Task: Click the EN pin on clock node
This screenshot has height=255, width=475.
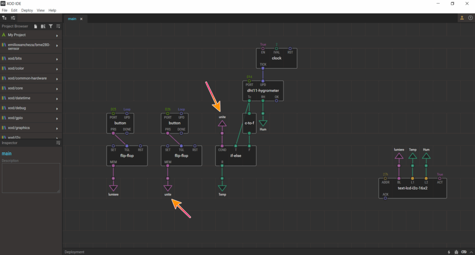Action: (x=263, y=48)
